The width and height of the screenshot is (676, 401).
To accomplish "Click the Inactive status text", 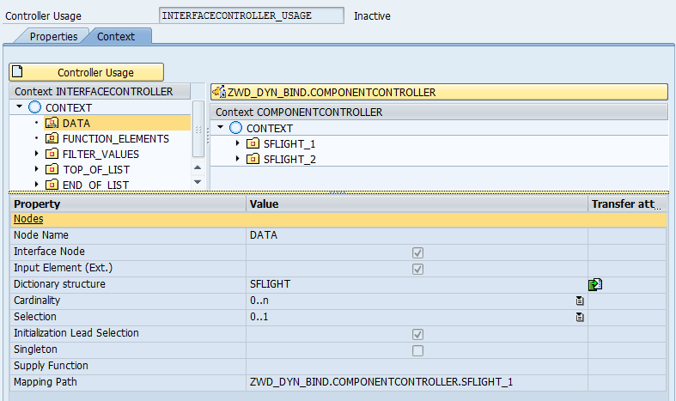I will (372, 16).
